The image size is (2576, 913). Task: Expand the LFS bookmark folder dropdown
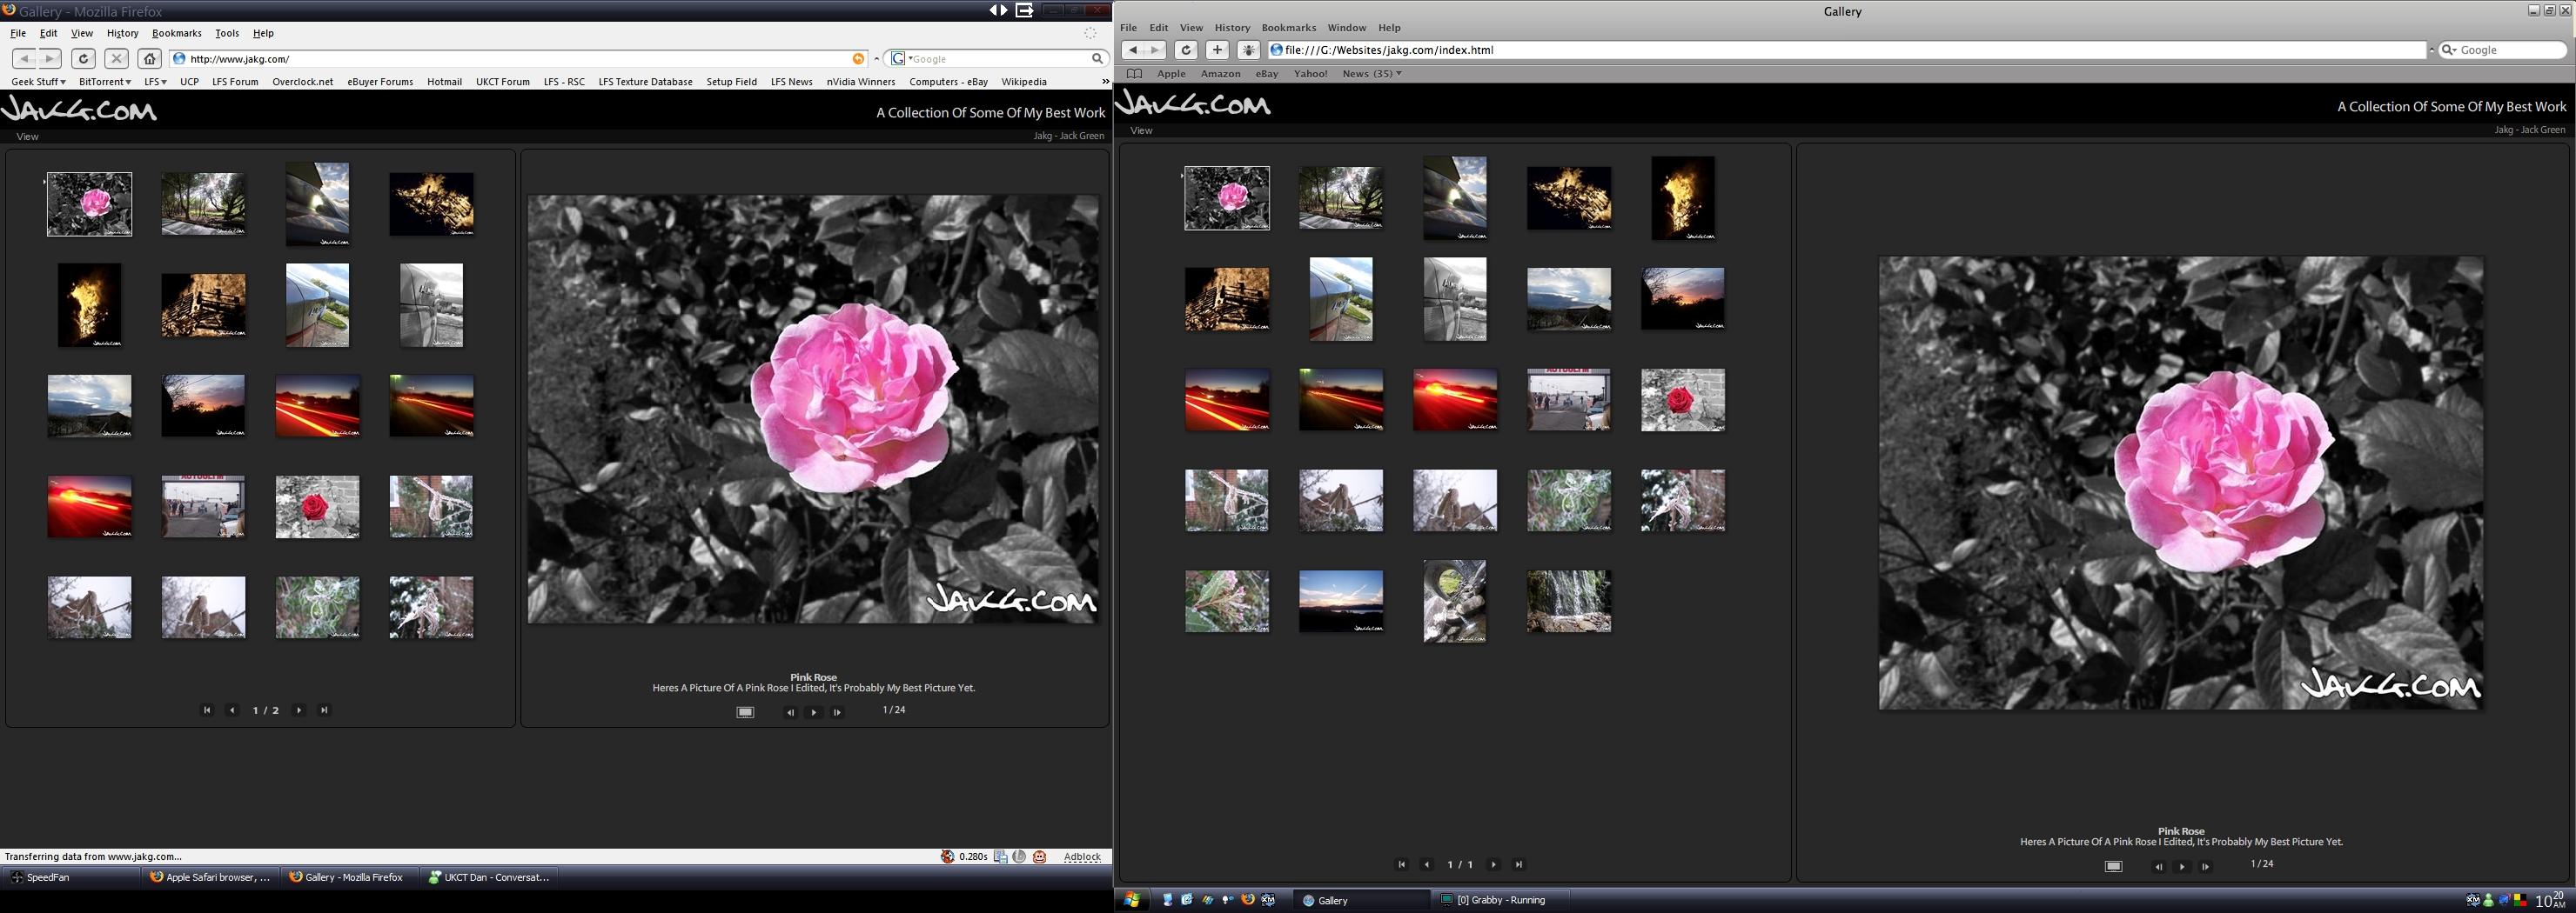tap(155, 82)
